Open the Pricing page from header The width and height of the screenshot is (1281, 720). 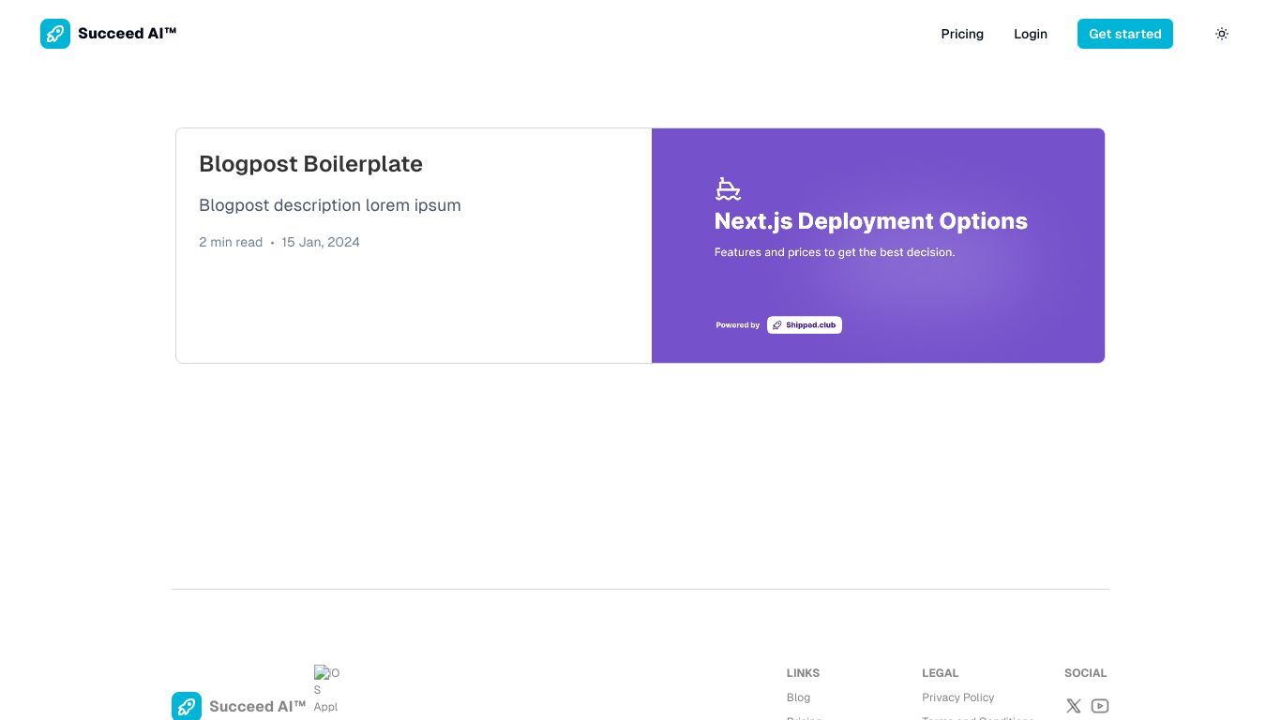[962, 34]
